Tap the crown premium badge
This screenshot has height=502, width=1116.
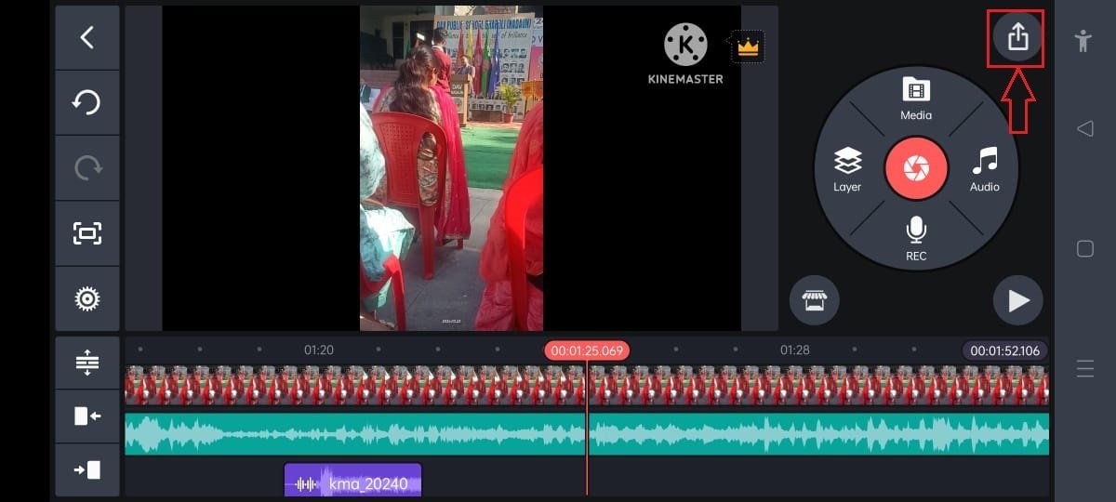pyautogui.click(x=747, y=46)
